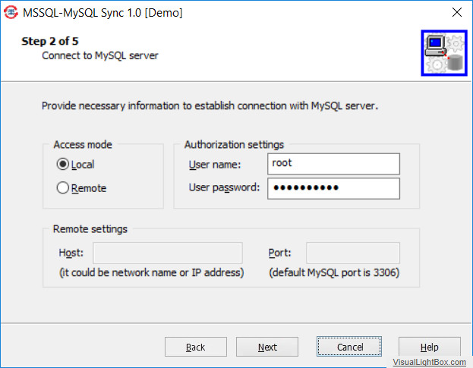Click the Host input field
Screen dimensions: 473x368
pos(168,253)
